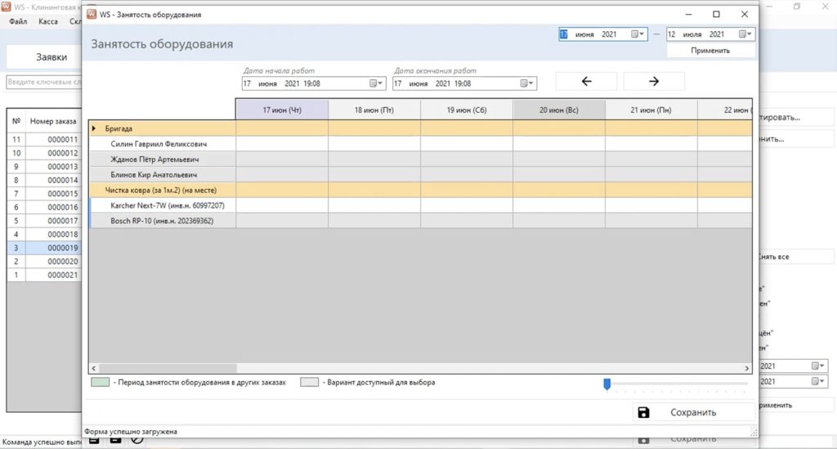Collapse the Бригада group triangle
The image size is (837, 449).
(x=94, y=128)
